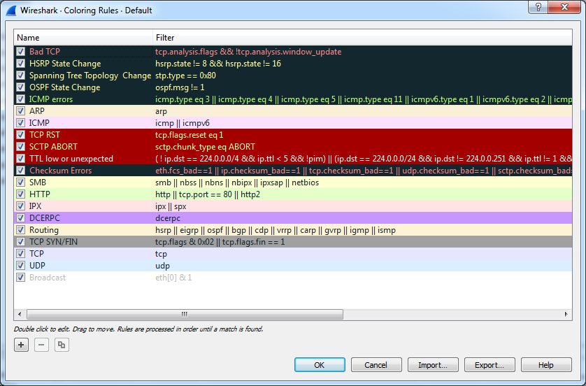This screenshot has height=386, width=586.
Task: Select the Bad TCP rule name
Action: (x=45, y=52)
